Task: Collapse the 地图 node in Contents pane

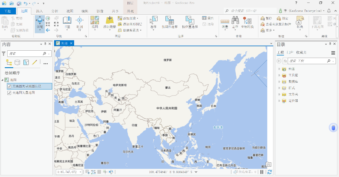Action: (x=3, y=80)
